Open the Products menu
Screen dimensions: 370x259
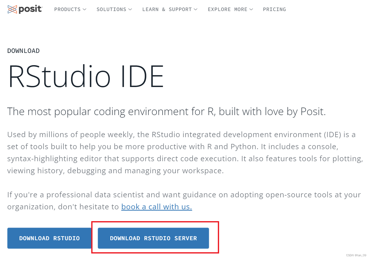70,10
